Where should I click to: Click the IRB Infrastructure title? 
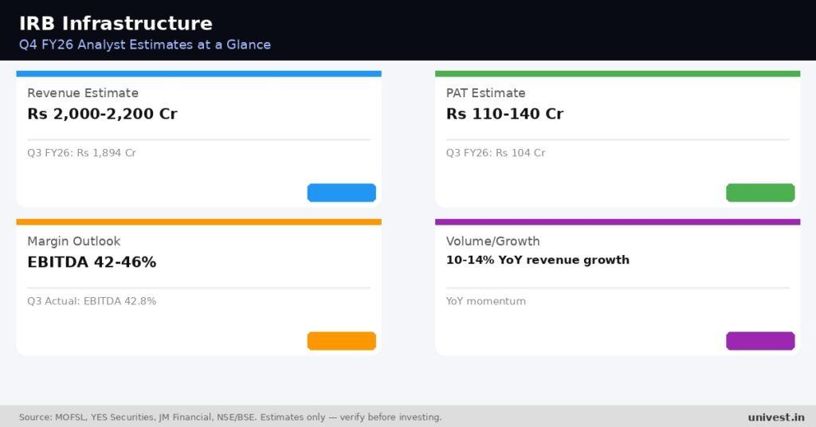pyautogui.click(x=116, y=23)
